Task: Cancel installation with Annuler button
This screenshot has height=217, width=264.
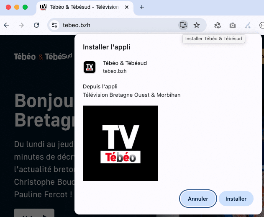Action: coord(198,199)
